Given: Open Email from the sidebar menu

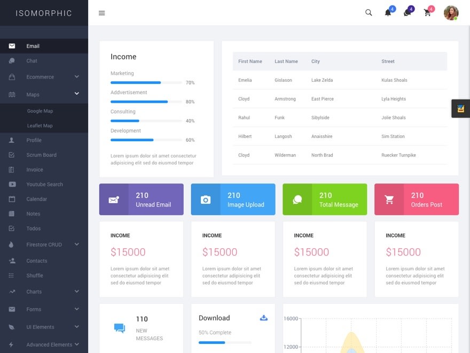Looking at the screenshot, I should pos(33,46).
